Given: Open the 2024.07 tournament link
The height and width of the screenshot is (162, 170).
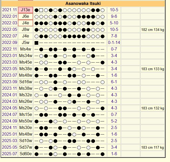Looking at the screenshot, I should (x=9, y=114).
